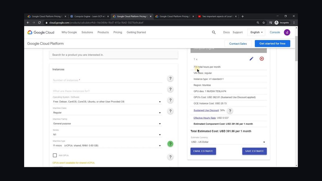Click the Contact Sales button

238,44
